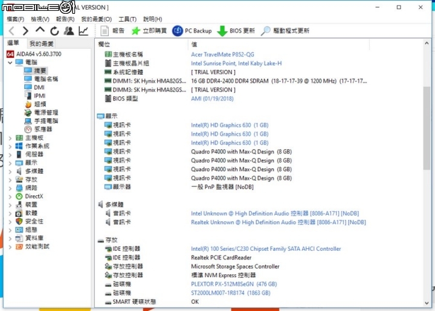The image size is (435, 311).
Task: Select IPMI in the sidebar tree
Action: (35, 96)
